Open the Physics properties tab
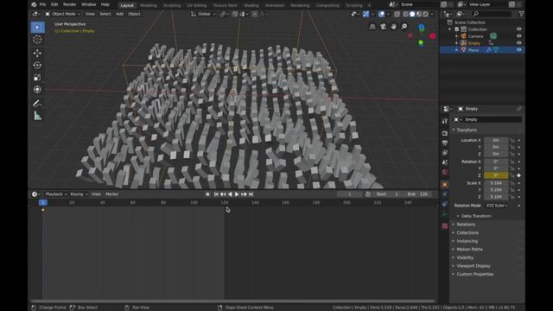This screenshot has width=553, height=311. (x=445, y=194)
